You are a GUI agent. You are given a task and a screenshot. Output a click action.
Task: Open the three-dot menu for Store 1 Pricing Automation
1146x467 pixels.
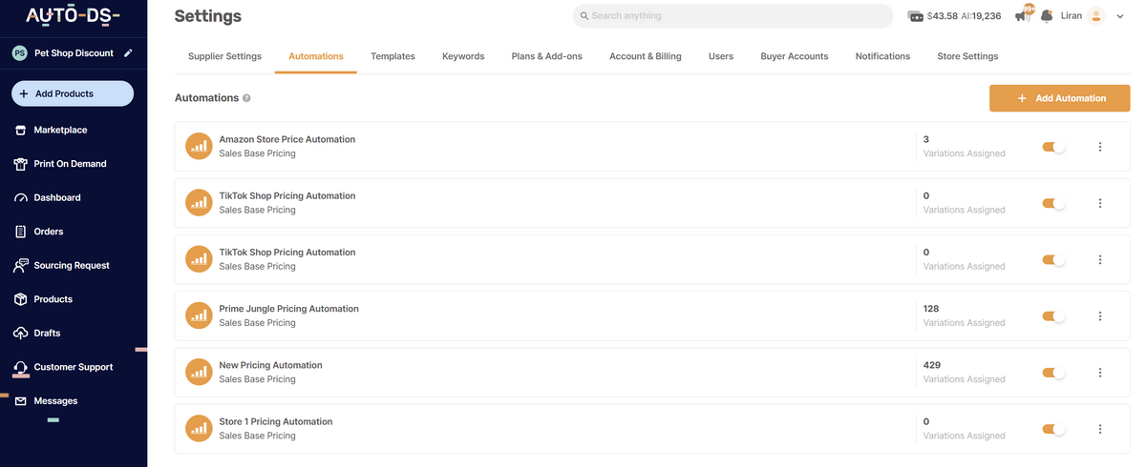pyautogui.click(x=1100, y=429)
